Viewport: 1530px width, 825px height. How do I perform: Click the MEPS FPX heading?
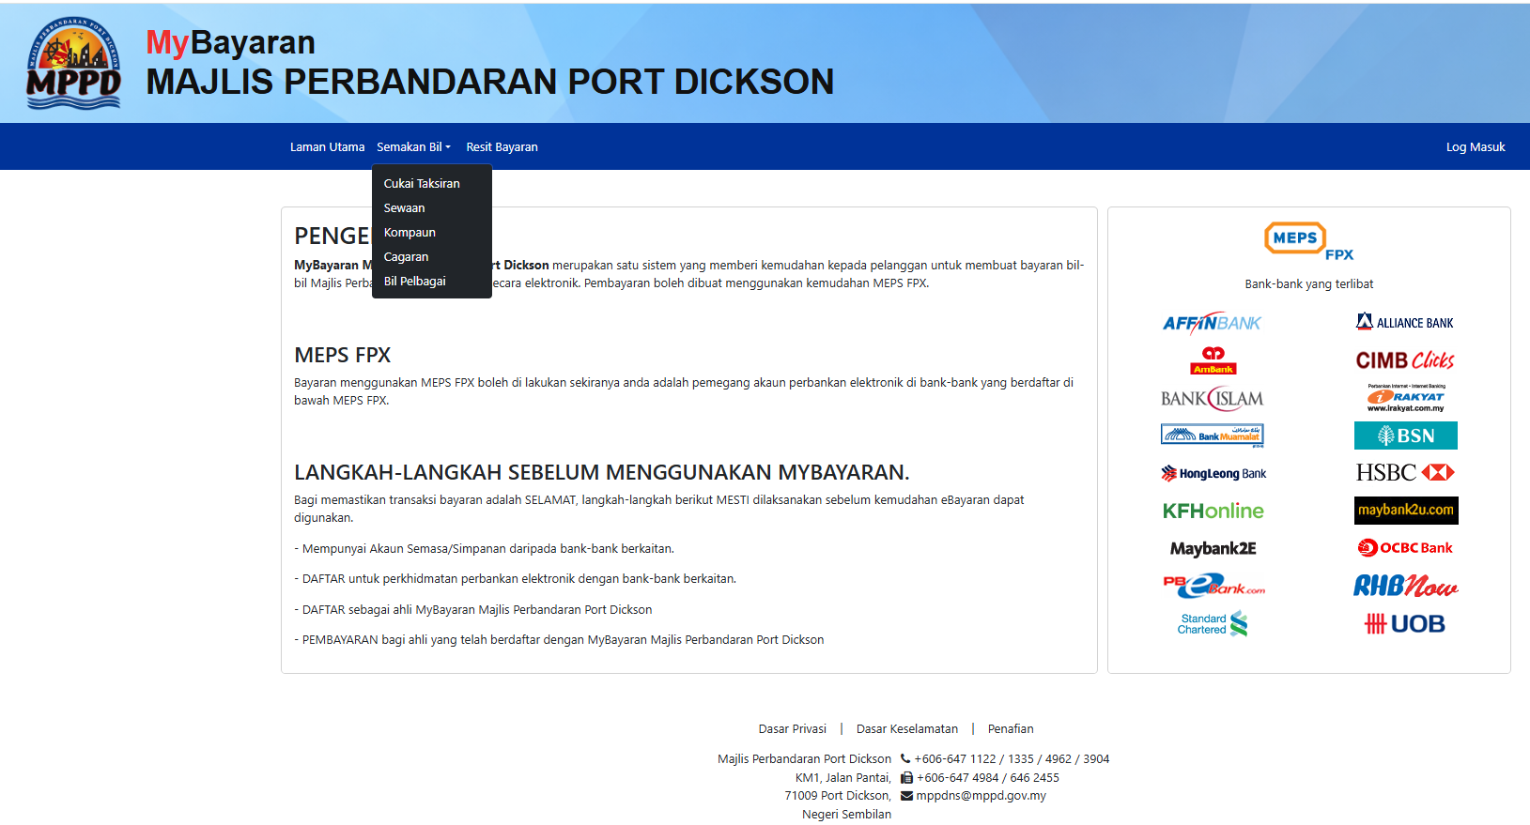pos(342,355)
